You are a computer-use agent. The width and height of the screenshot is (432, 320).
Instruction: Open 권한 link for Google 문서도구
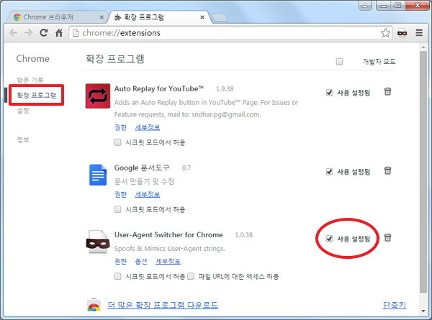(x=120, y=195)
